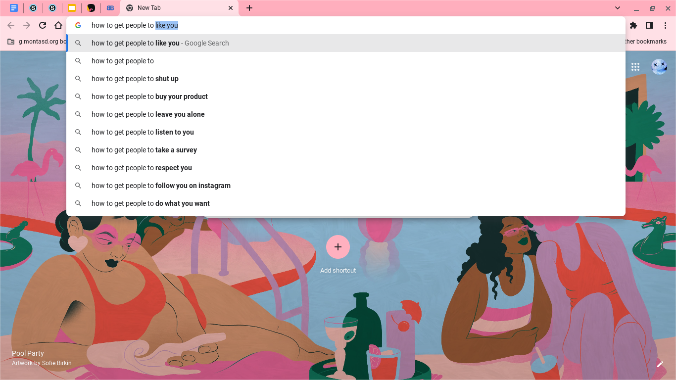This screenshot has width=676, height=380.
Task: Open a new tab with plus button
Action: tap(249, 8)
